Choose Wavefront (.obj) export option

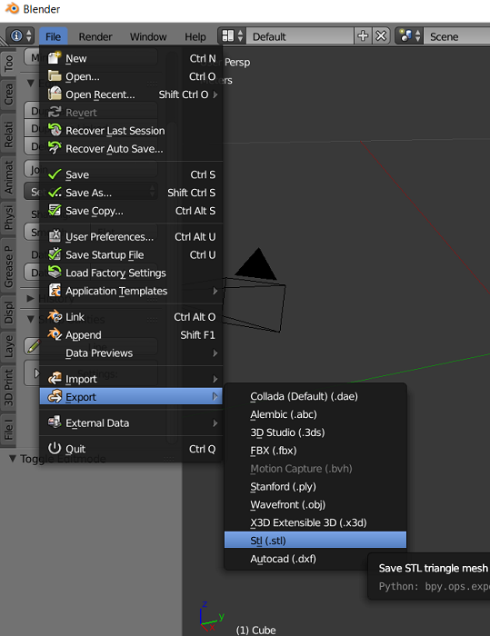[315, 504]
